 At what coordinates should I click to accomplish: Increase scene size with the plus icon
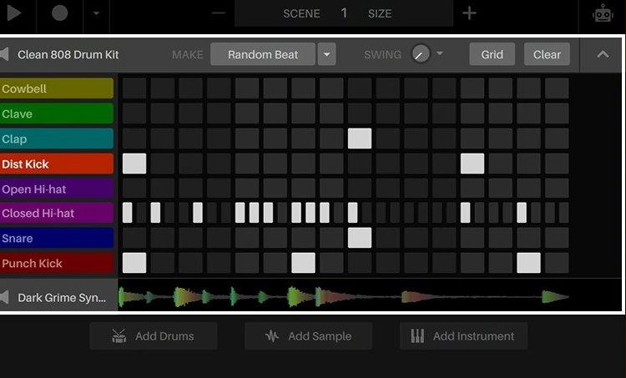point(469,13)
